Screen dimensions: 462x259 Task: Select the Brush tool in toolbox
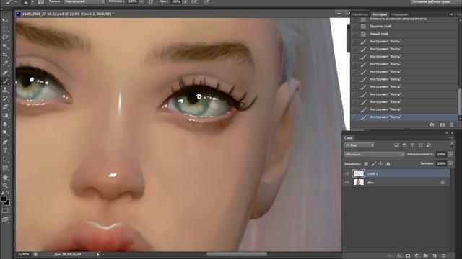click(5, 81)
